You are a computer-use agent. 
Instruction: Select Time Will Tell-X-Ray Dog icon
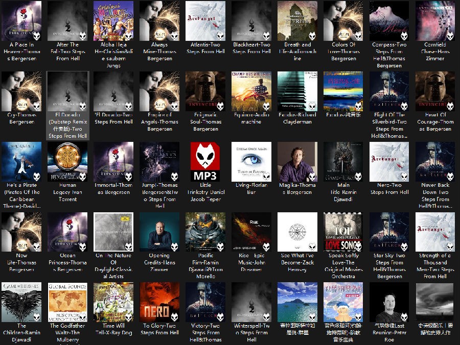click(113, 302)
